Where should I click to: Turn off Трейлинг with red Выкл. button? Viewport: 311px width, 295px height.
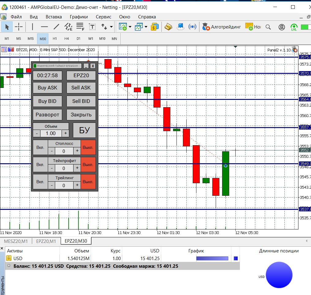pos(88,182)
